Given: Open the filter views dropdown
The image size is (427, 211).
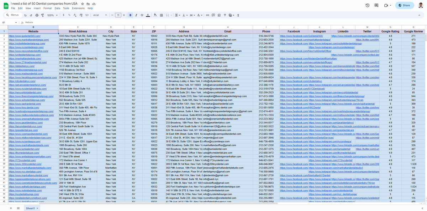Looking at the screenshot, I should click(232, 15).
